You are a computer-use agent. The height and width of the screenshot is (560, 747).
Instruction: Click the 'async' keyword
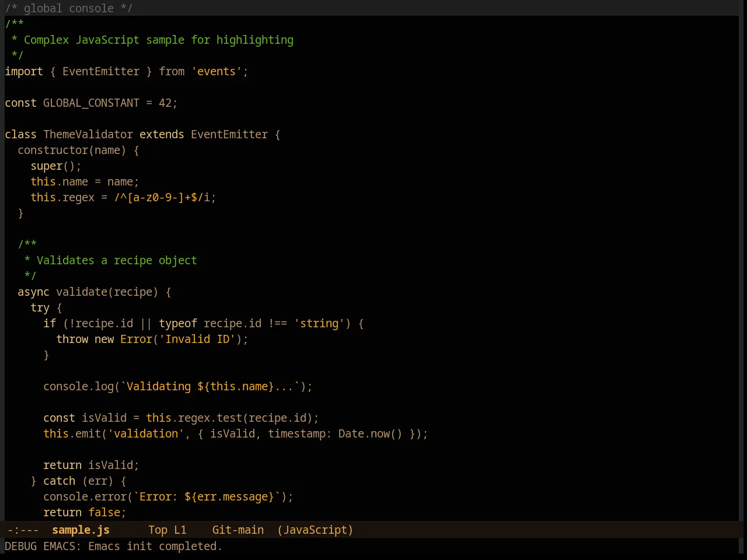click(33, 292)
